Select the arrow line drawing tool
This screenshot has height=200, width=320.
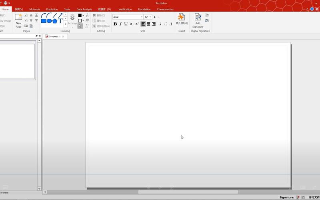[x=60, y=15]
